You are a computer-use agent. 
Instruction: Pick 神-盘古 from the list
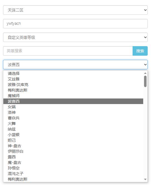tap(73, 146)
